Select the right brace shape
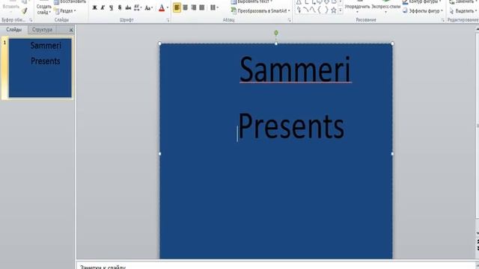 pyautogui.click(x=326, y=10)
